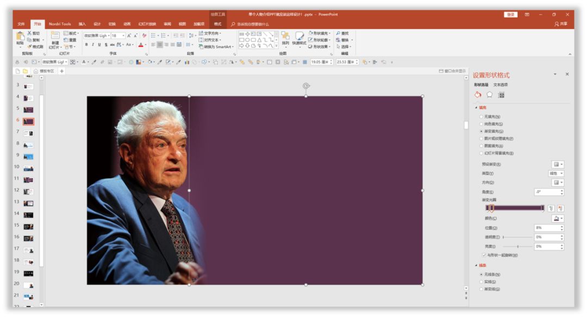Click the right gradient stop on gradient bar
This screenshot has height=317, width=587.
(x=542, y=208)
